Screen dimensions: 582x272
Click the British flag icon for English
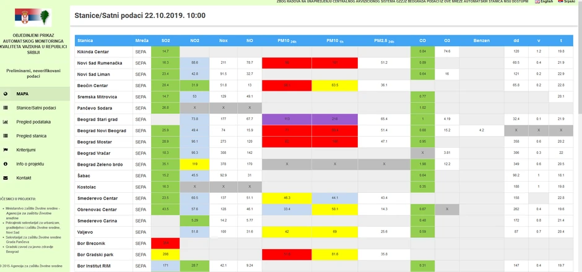537,1
